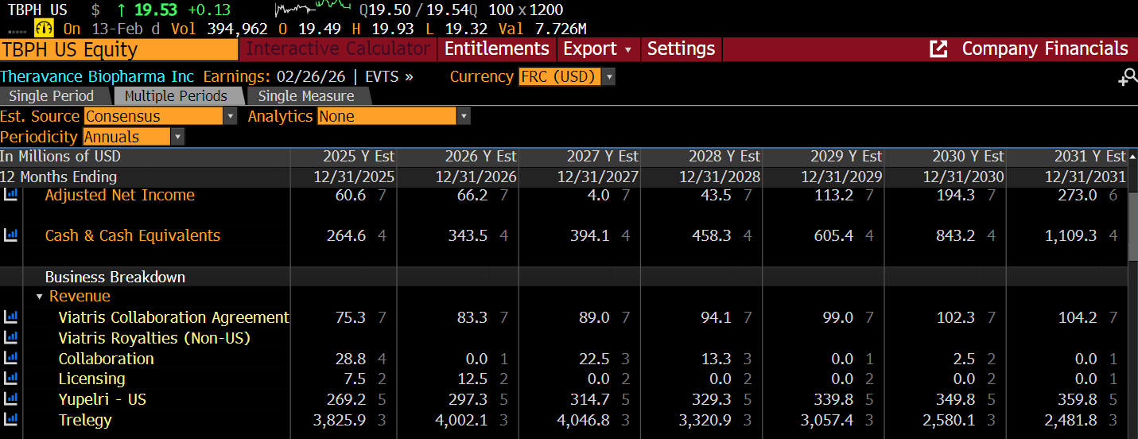
Task: Click Trelegy 2025 value 3,825.9
Action: (340, 420)
